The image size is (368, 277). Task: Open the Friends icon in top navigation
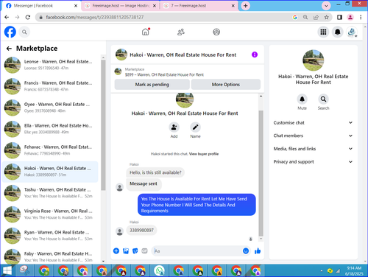click(x=181, y=32)
